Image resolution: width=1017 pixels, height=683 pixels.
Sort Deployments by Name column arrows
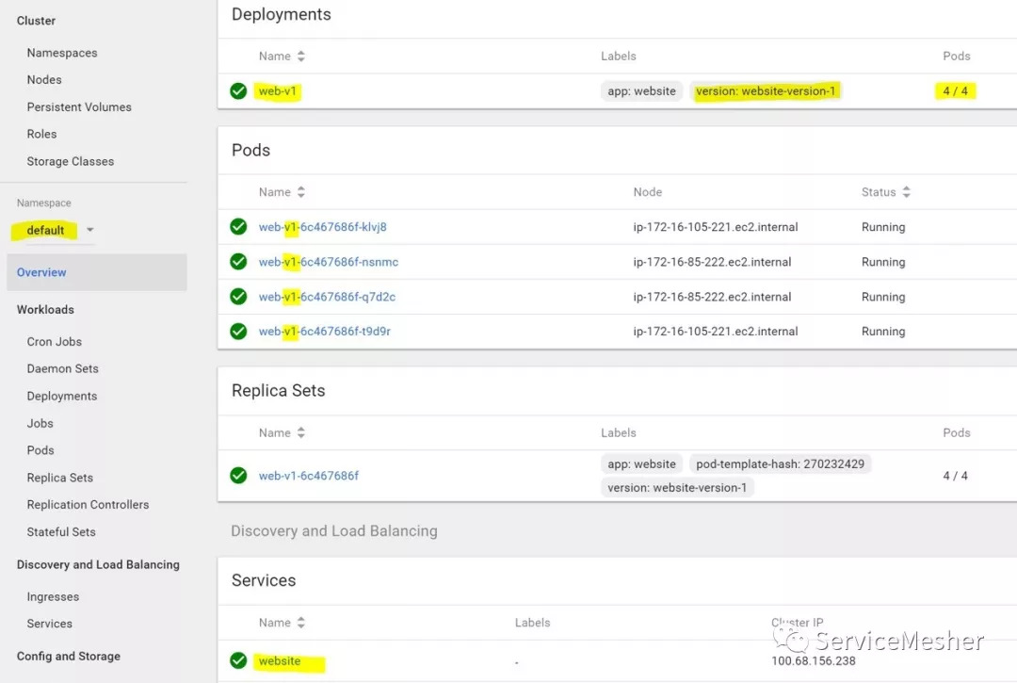tap(301, 57)
